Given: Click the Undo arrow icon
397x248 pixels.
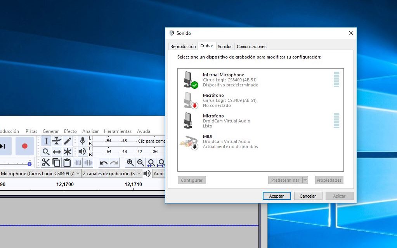Looking at the screenshot, I should 103,162.
